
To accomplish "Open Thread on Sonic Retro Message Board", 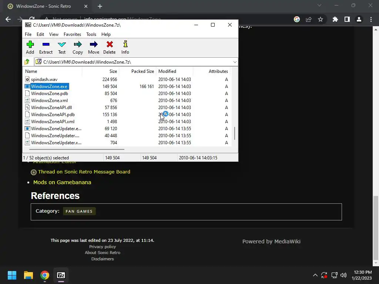I will tap(84, 172).
